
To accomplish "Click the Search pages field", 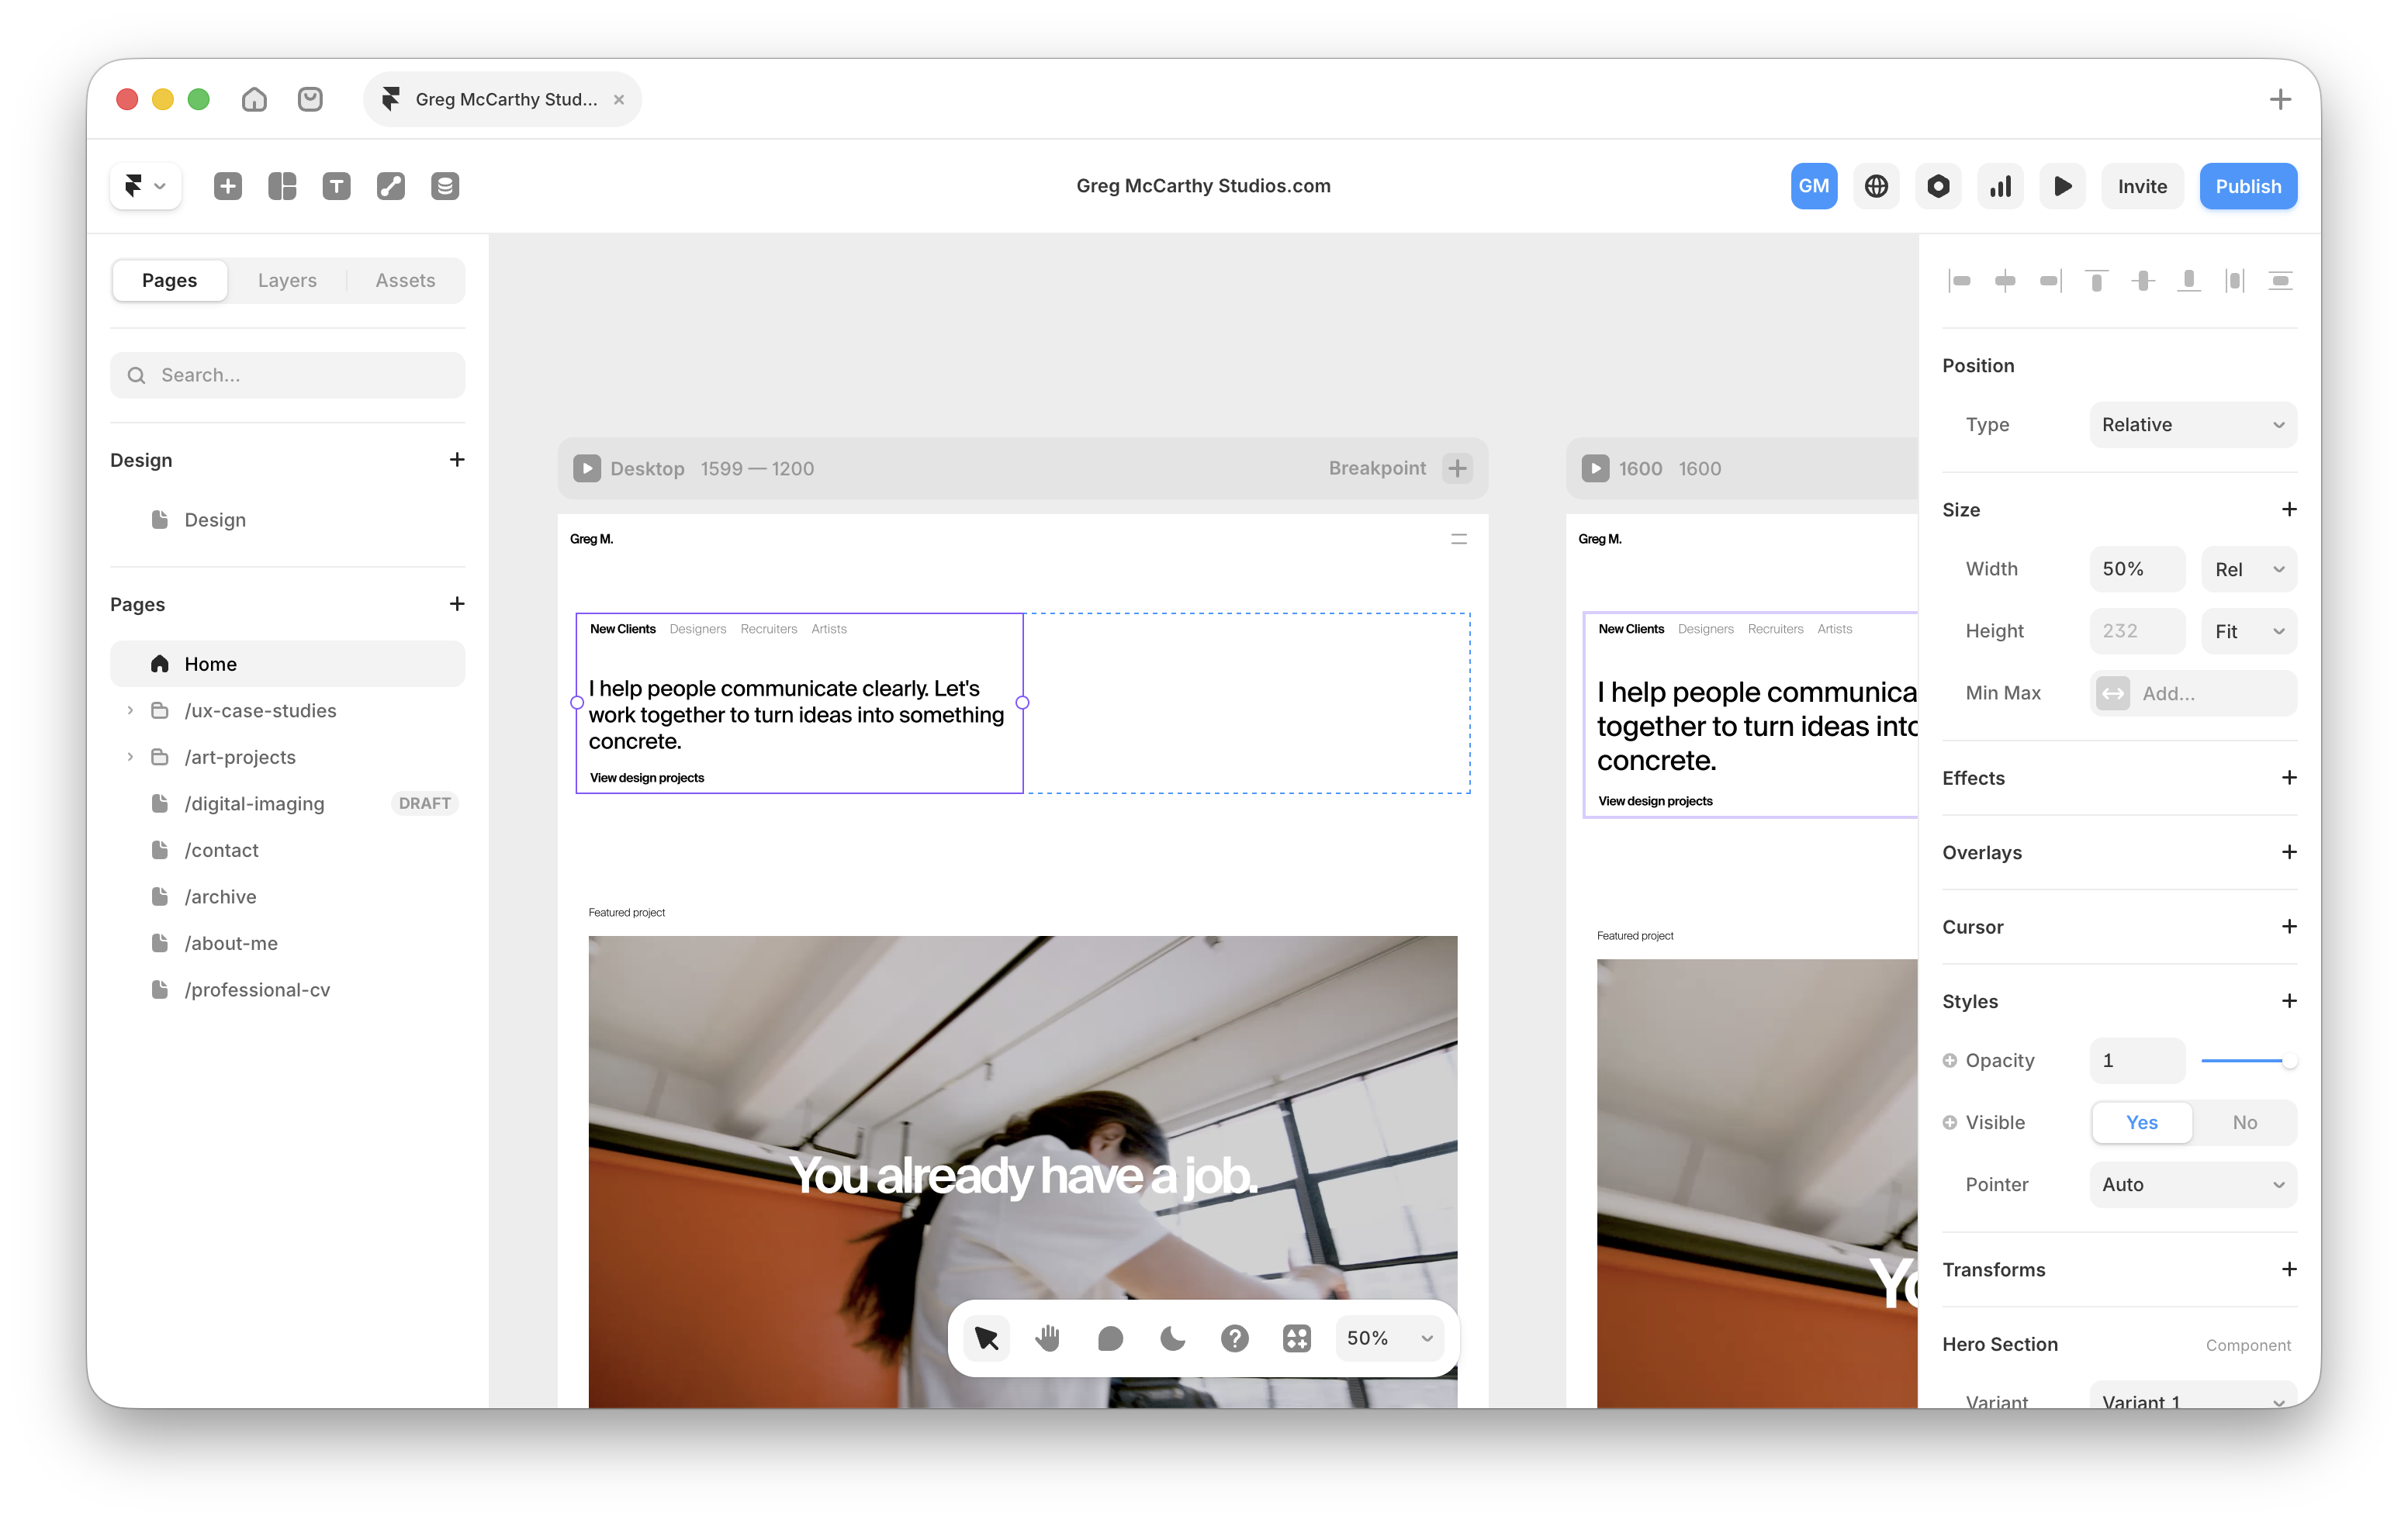I will tap(287, 375).
